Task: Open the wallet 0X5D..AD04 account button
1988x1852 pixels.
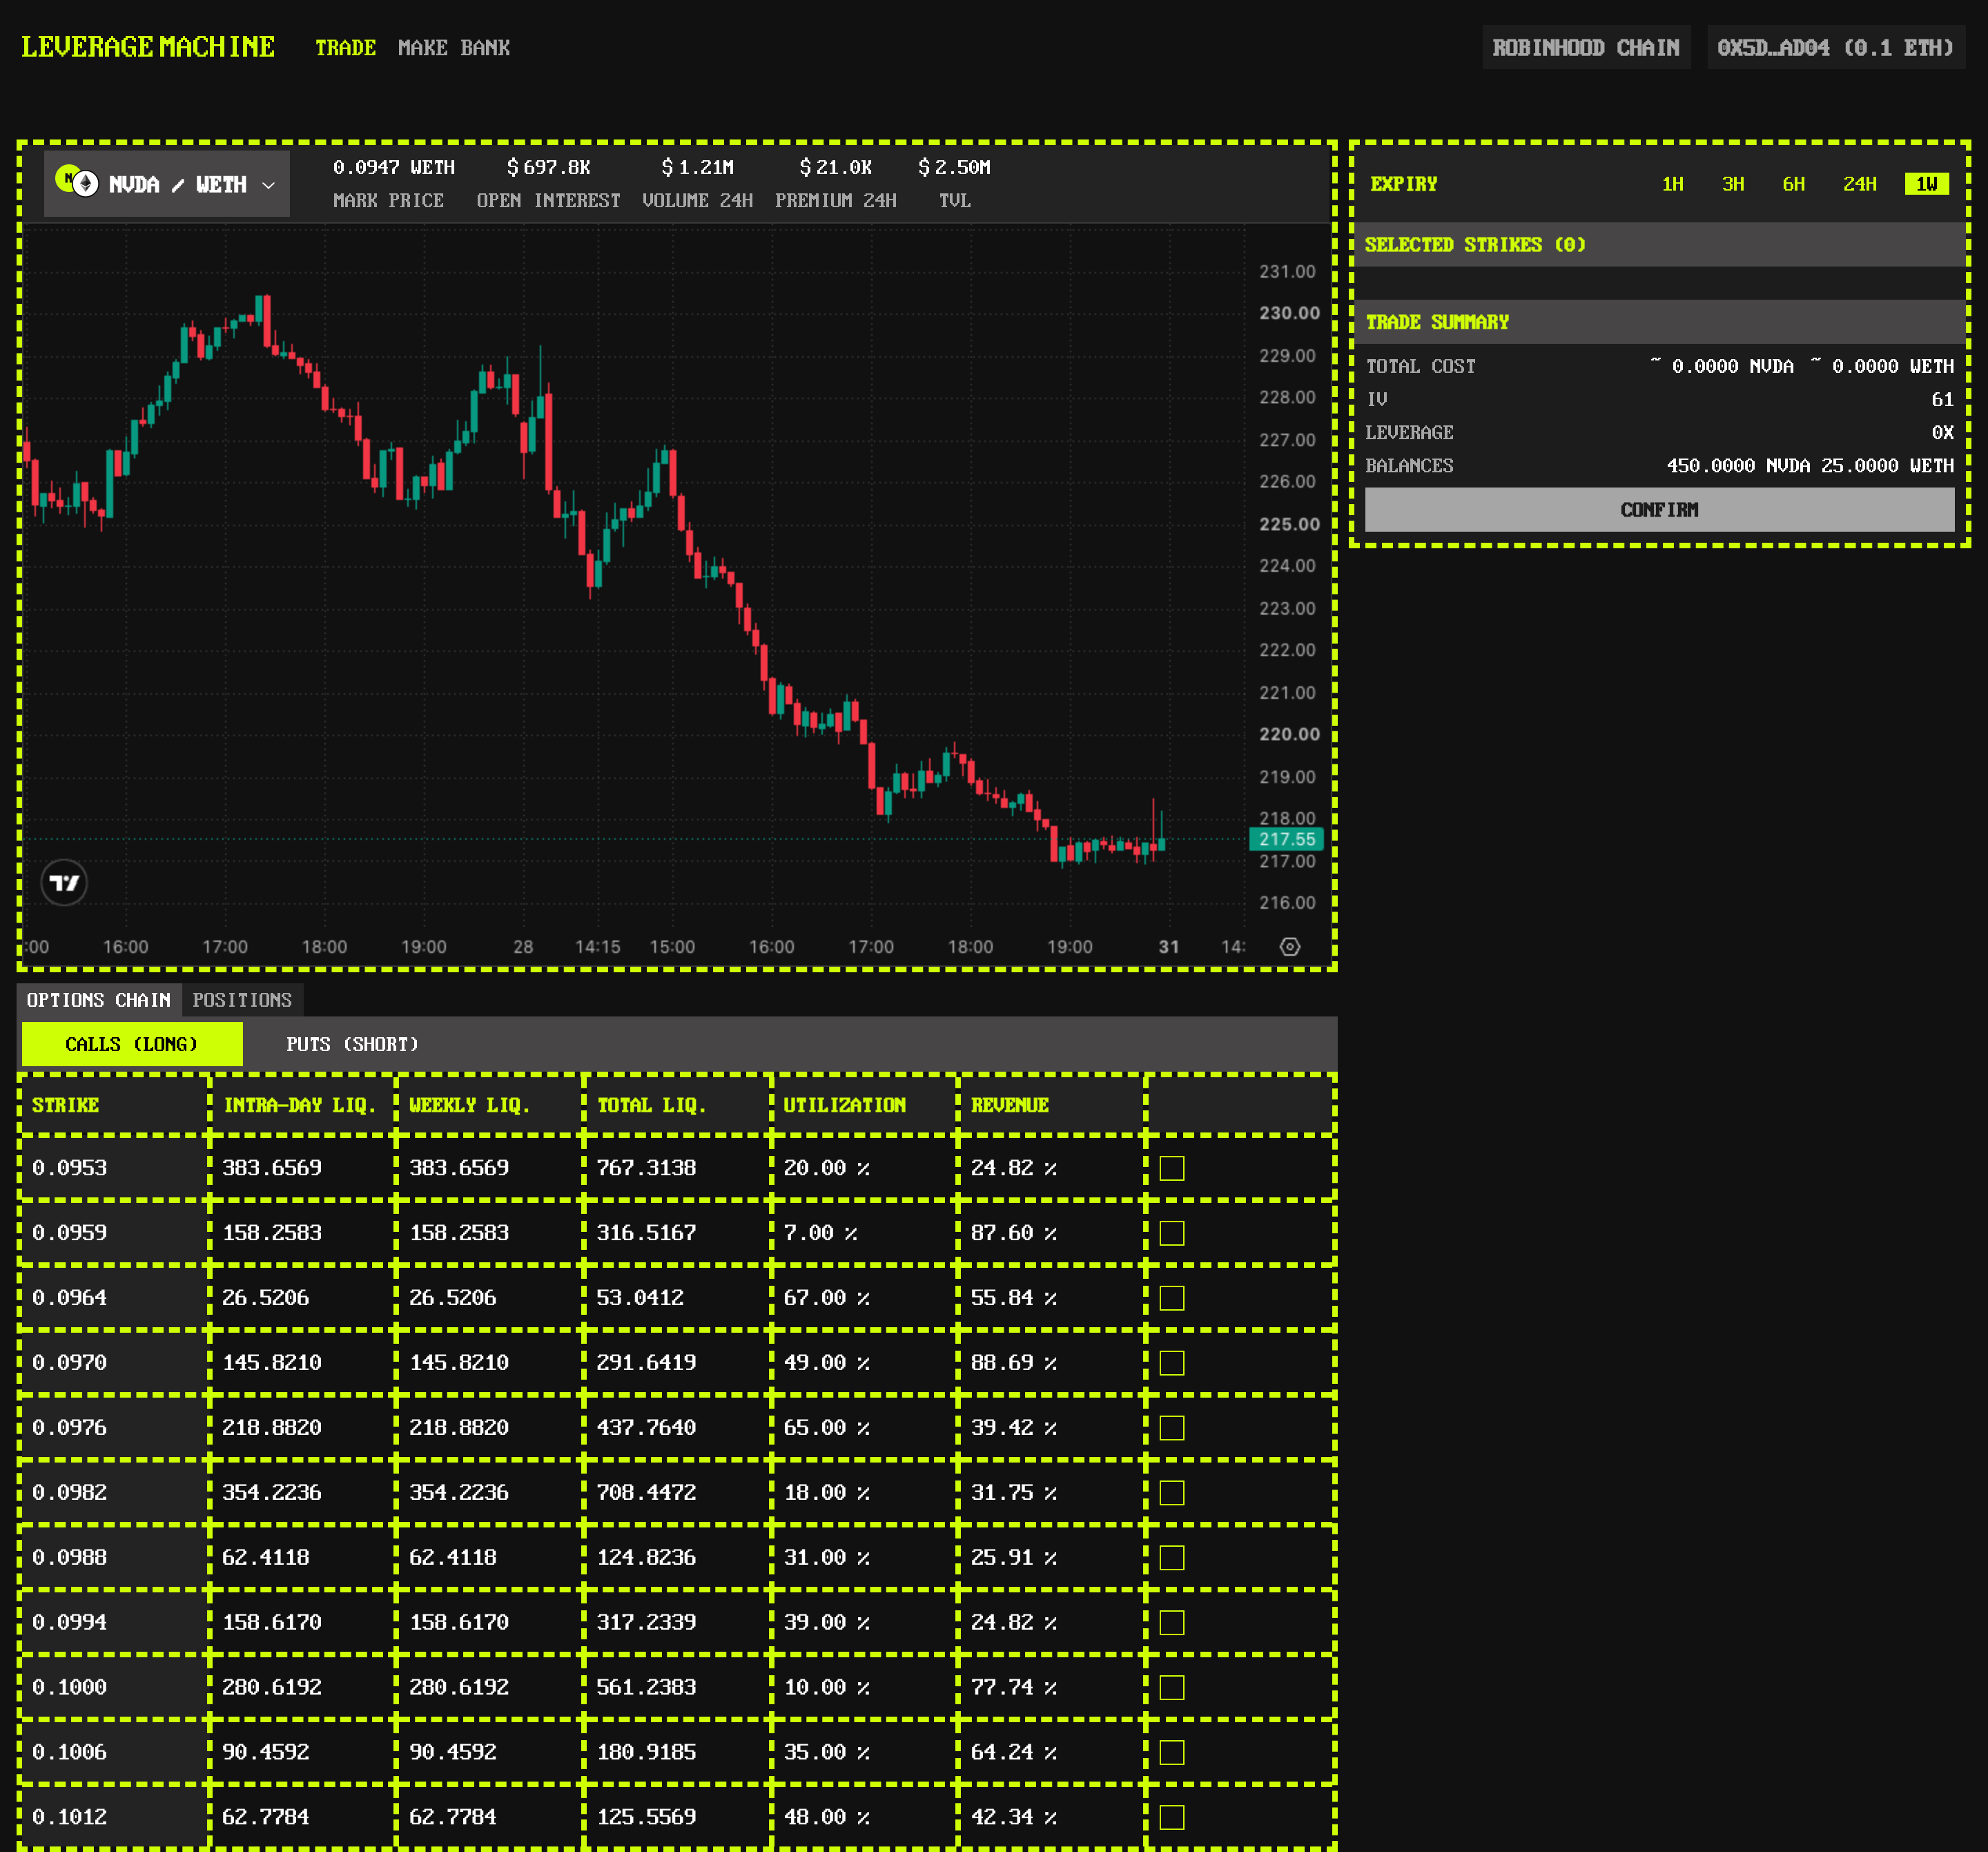Action: tap(1835, 47)
